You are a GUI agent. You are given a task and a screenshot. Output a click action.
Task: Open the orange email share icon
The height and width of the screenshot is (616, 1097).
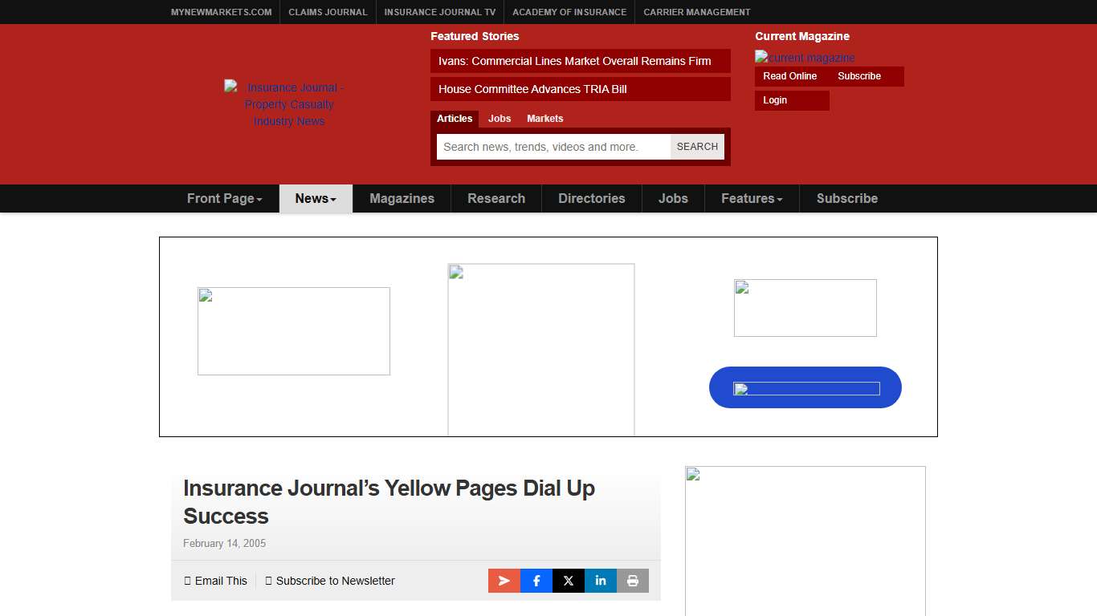[x=504, y=580]
